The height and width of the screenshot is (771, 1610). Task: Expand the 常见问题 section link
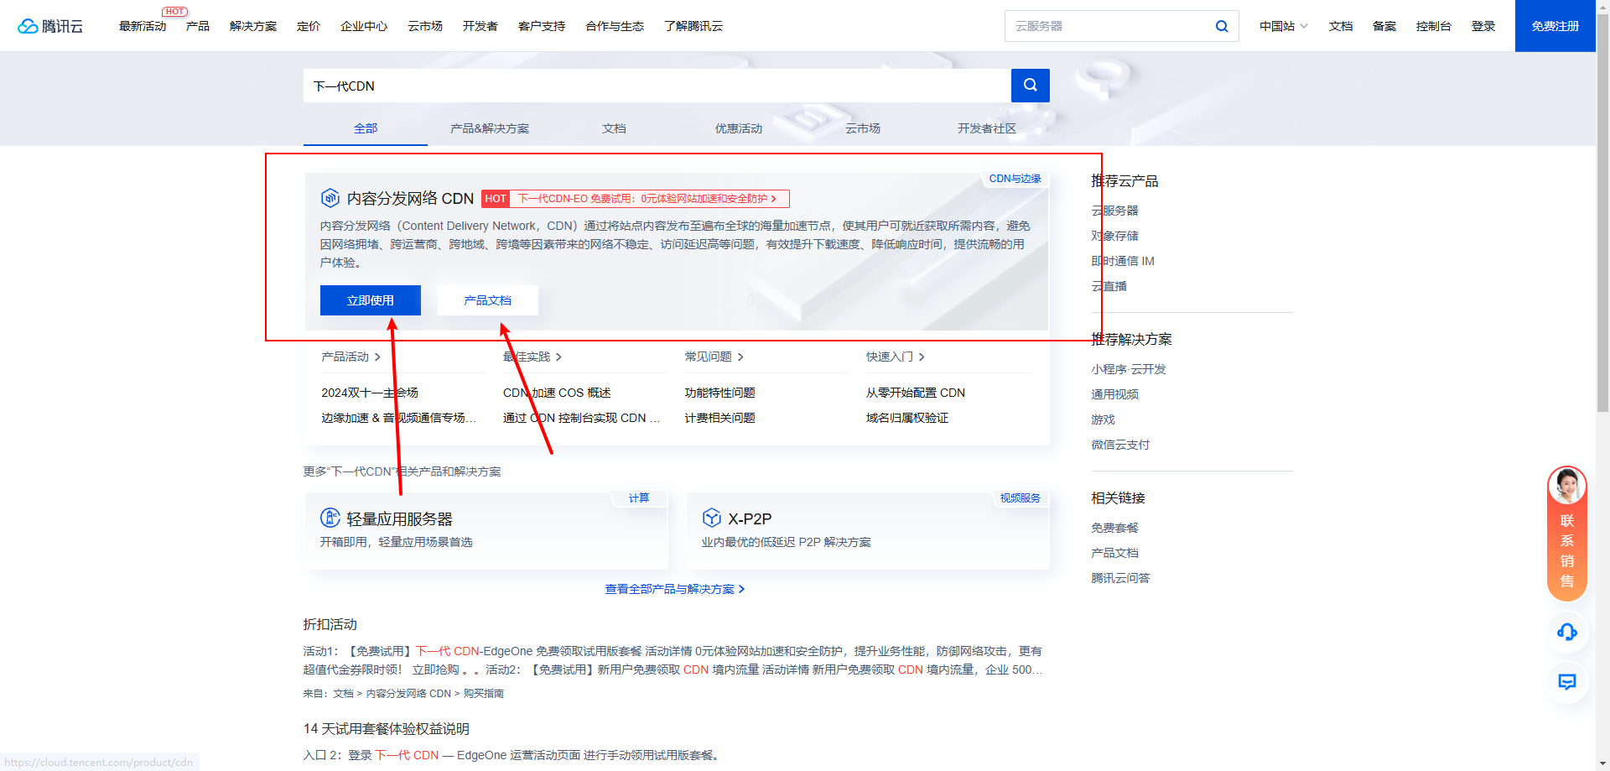pos(714,357)
